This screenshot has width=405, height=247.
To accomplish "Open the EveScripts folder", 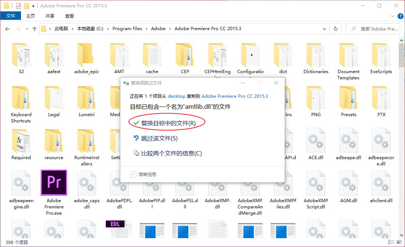I will (x=381, y=55).
